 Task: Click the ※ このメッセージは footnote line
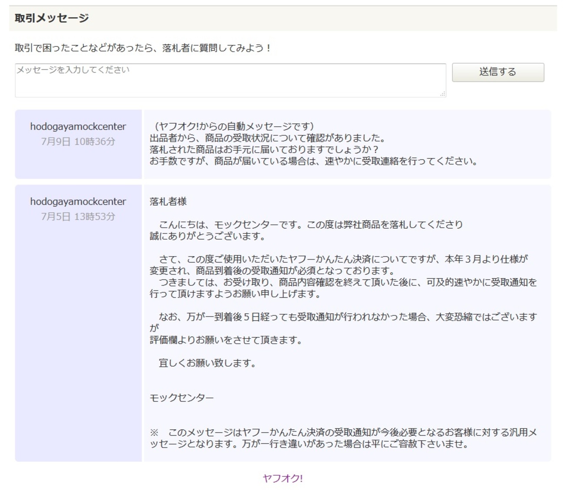tap(343, 432)
